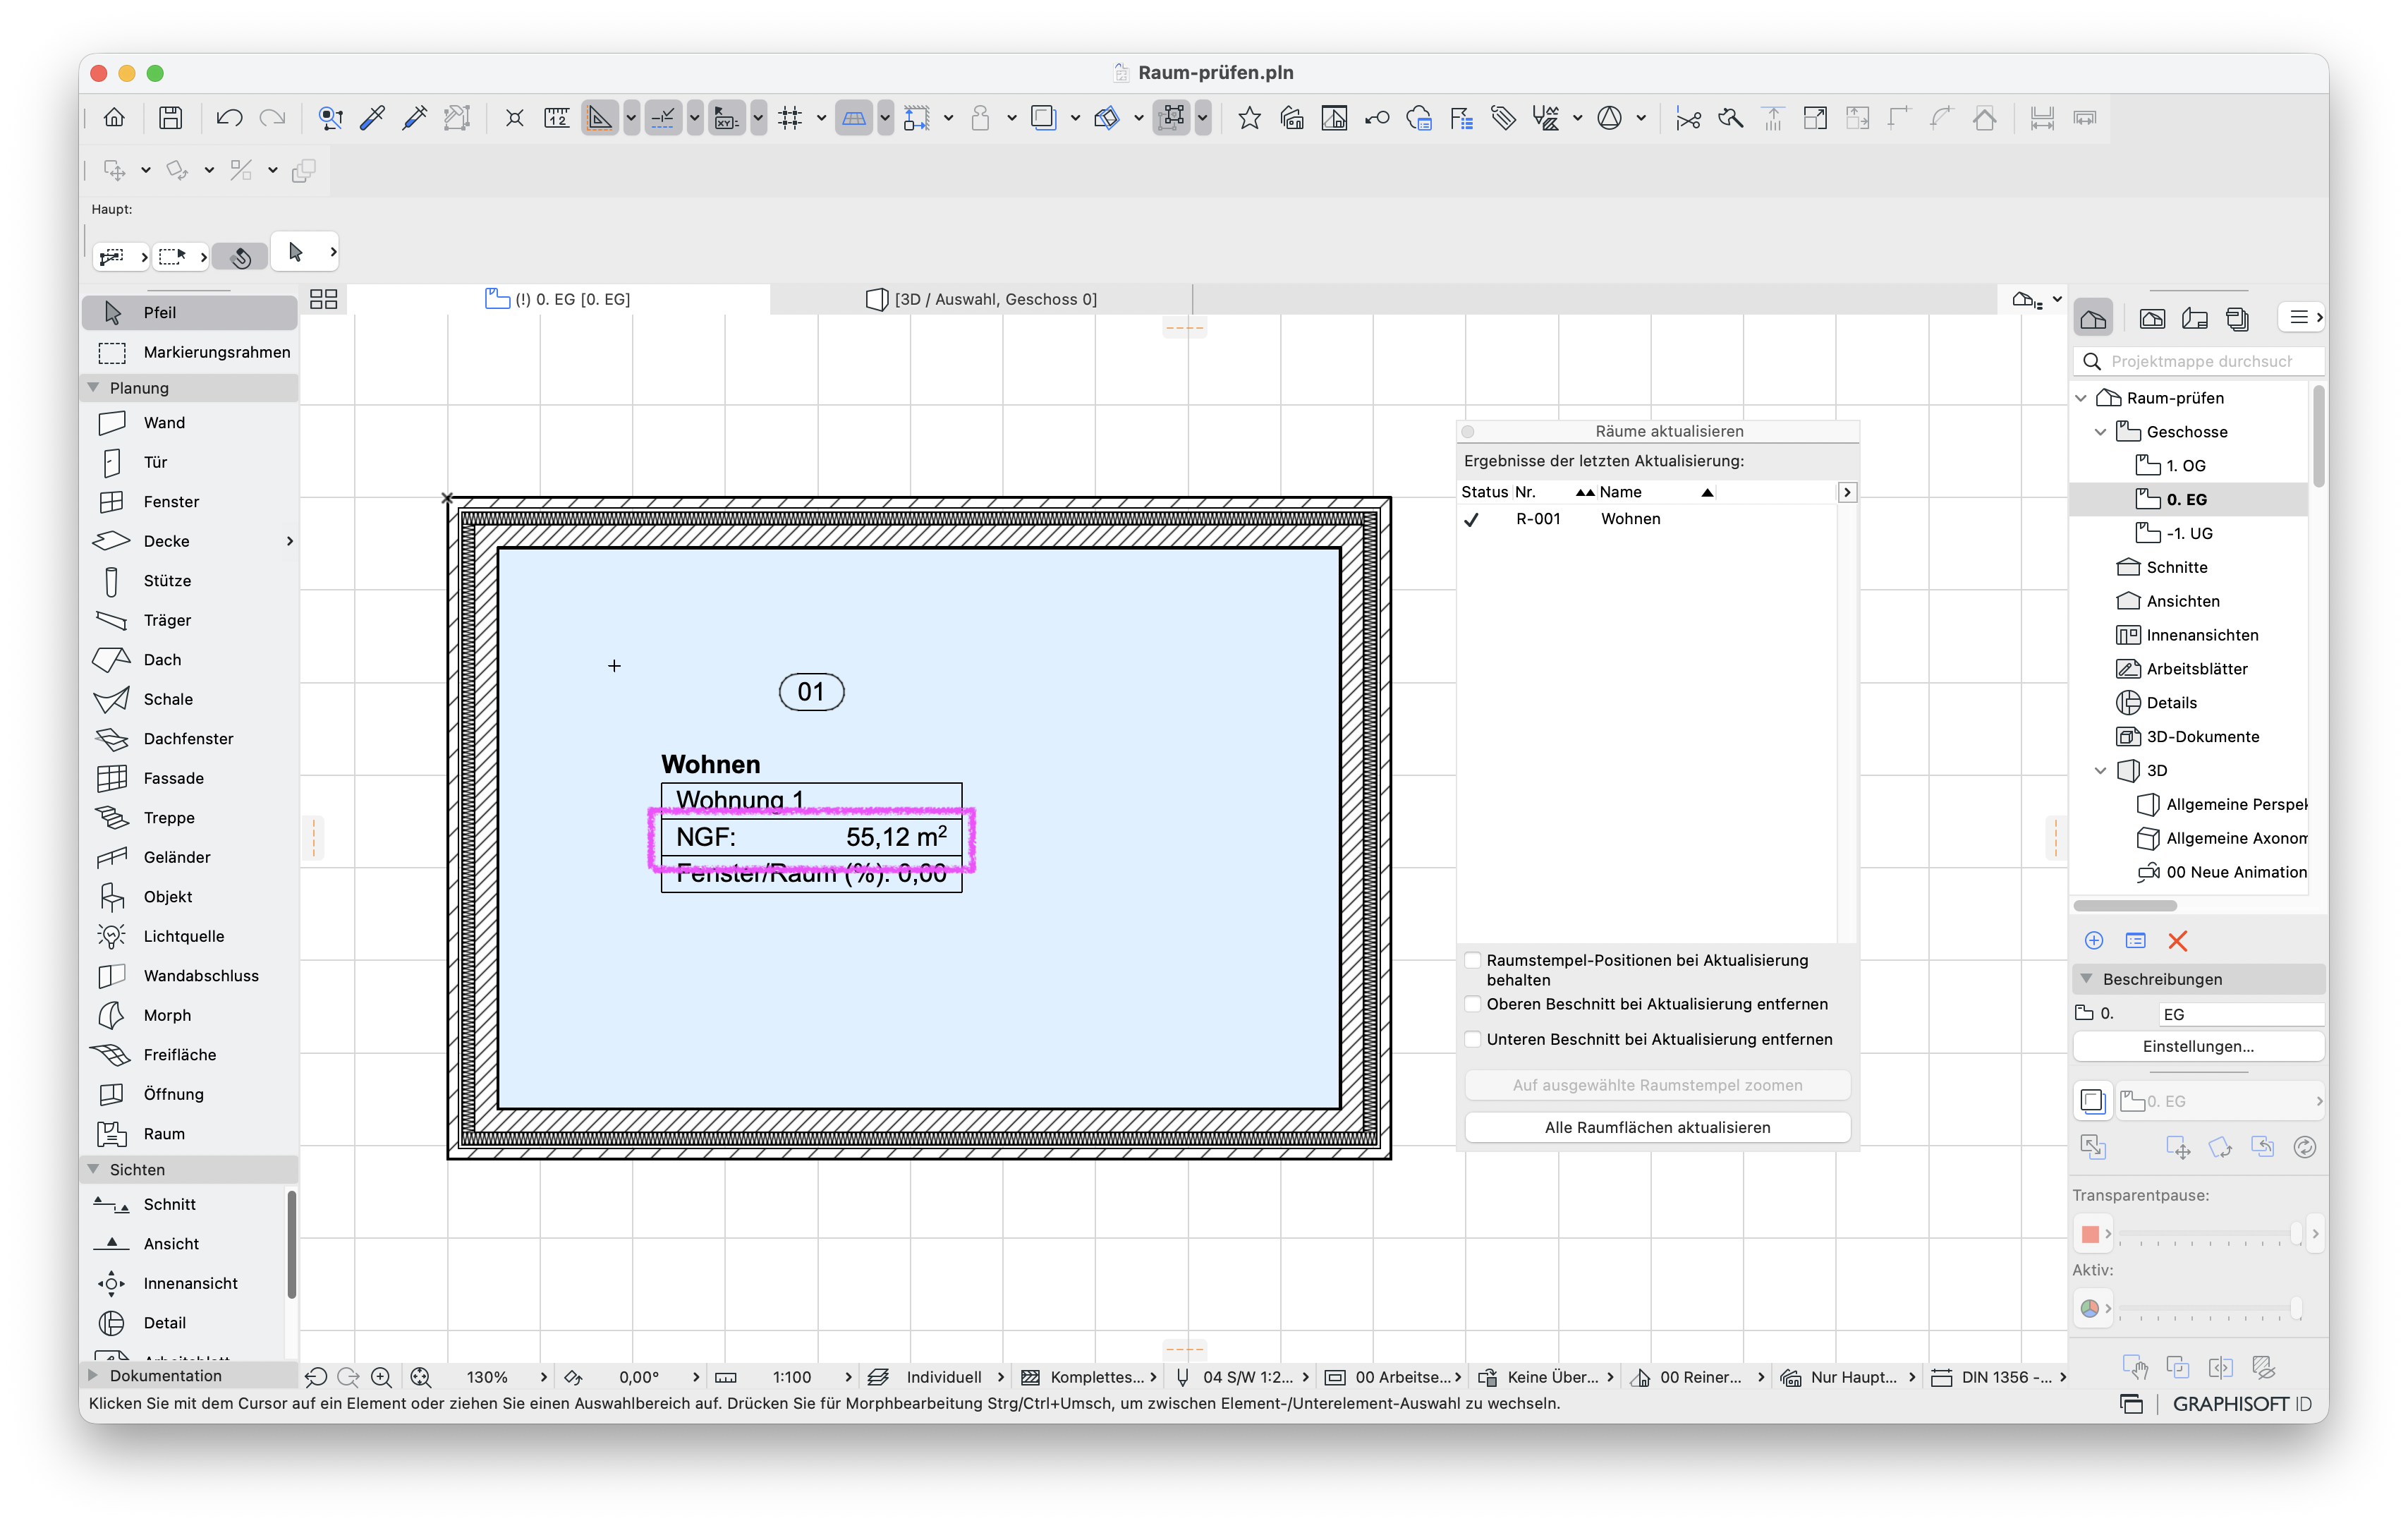Viewport: 2408px width, 1528px height.
Task: Select the Wand tool
Action: point(190,423)
